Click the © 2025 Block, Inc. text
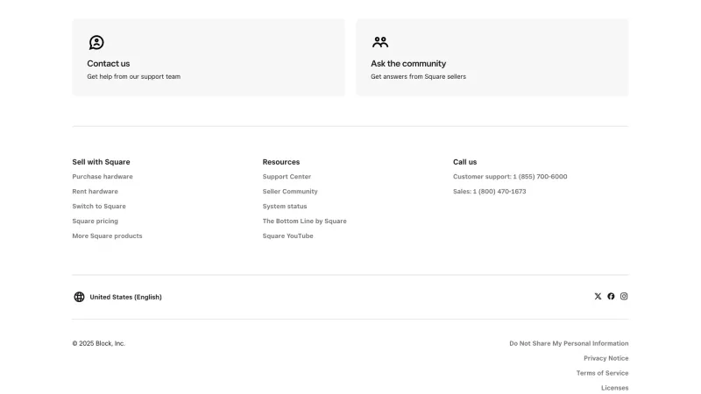Image resolution: width=701 pixels, height=394 pixels. 98,343
